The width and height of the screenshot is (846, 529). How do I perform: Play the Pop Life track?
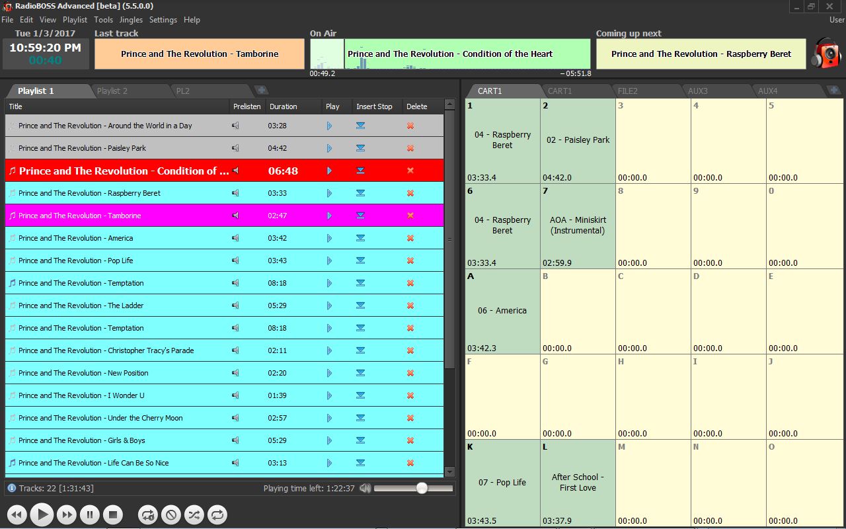[x=330, y=261]
